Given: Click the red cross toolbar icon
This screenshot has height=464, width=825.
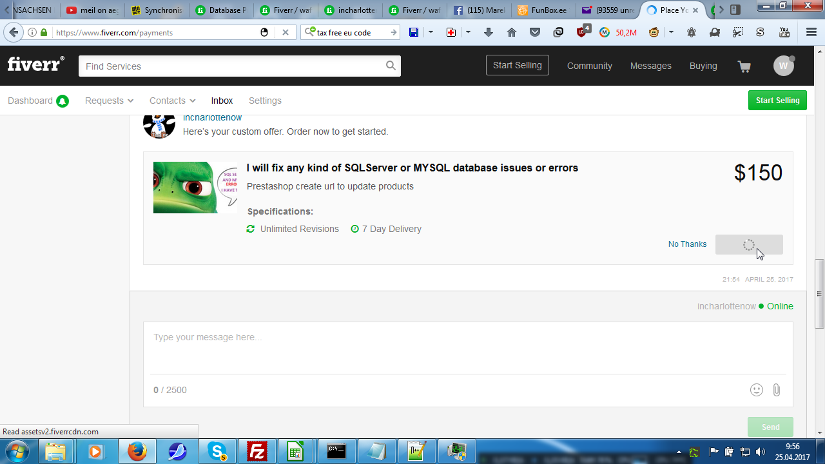Looking at the screenshot, I should tap(451, 32).
